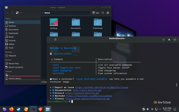
Task: Click Steam tray icon
Action: [x=144, y=109]
